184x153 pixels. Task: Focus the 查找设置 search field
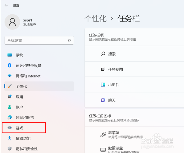[39, 40]
